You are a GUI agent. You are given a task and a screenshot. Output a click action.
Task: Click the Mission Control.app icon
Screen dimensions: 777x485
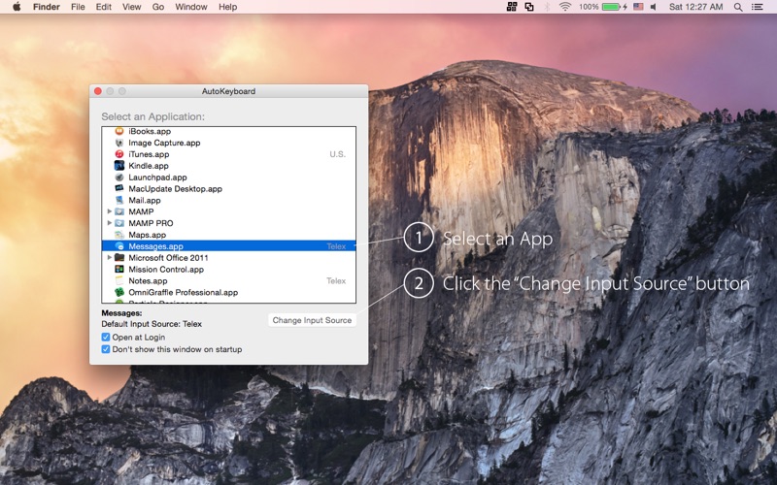coord(119,270)
